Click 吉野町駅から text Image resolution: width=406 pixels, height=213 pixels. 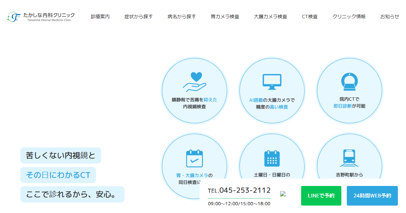(349, 175)
